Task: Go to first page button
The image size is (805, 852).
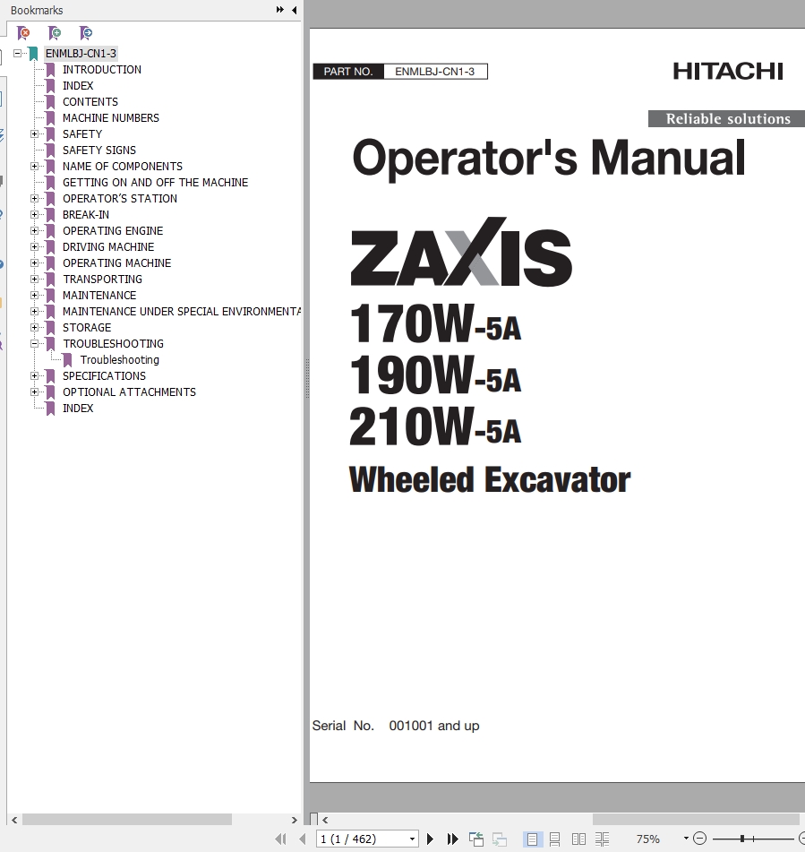Action: 281,839
